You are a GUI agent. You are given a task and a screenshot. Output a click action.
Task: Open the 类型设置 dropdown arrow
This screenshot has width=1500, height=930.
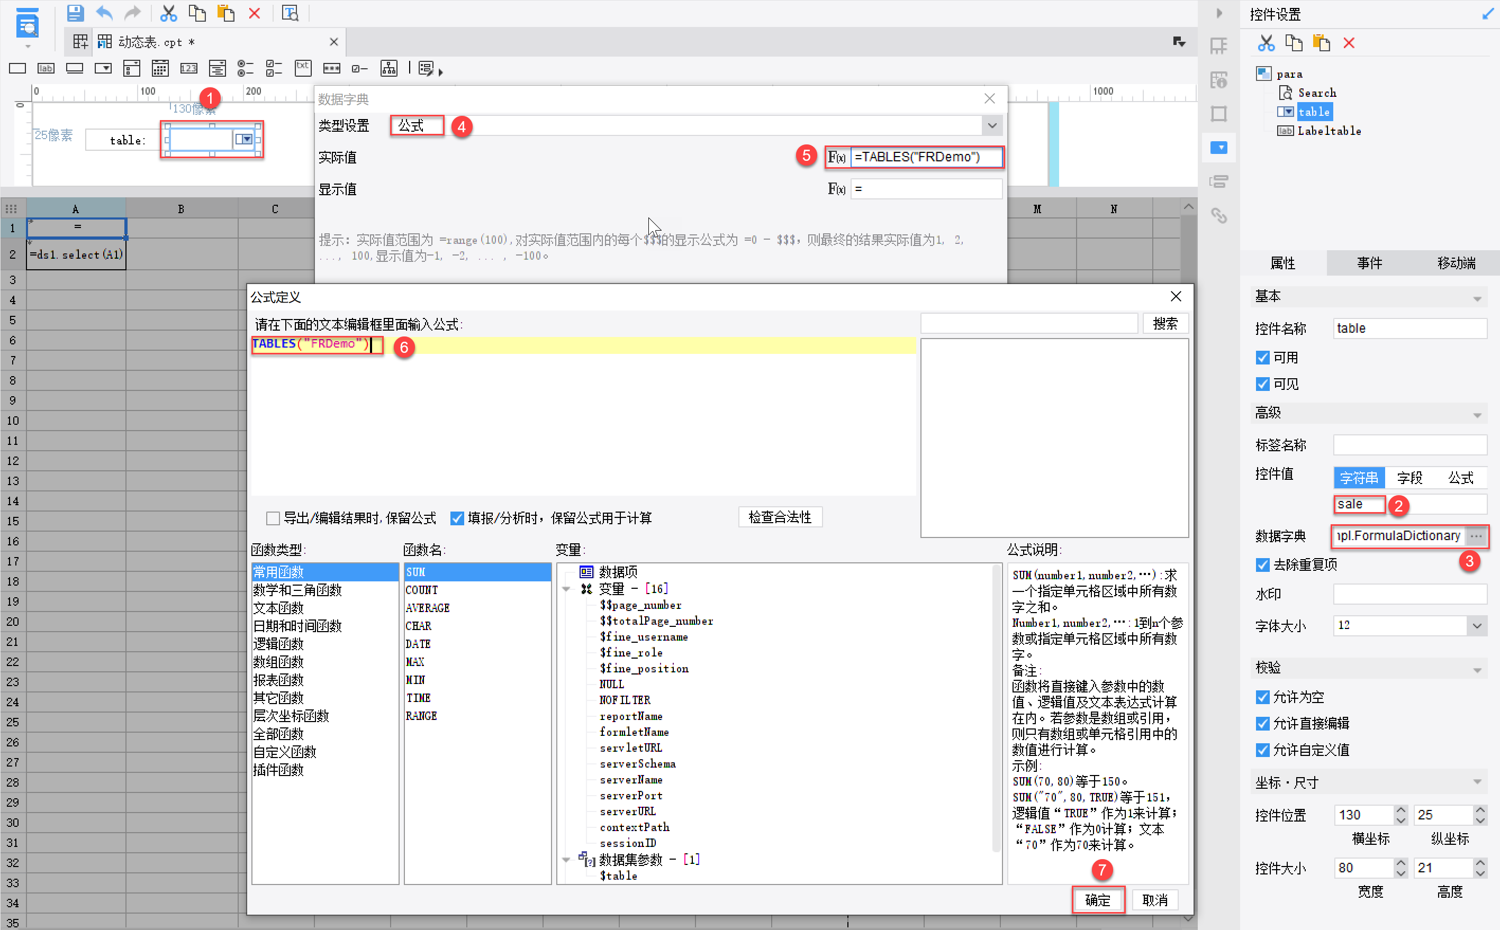click(x=992, y=125)
